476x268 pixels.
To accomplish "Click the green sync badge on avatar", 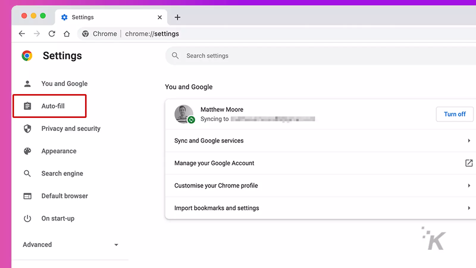I will pyautogui.click(x=191, y=120).
